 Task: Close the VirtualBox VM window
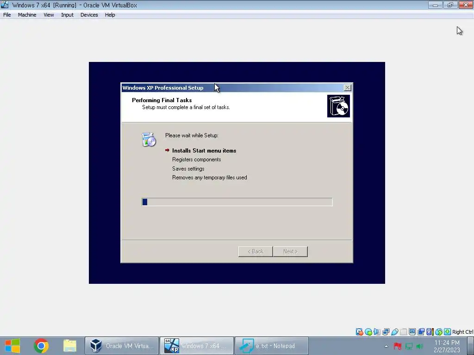pos(466,5)
